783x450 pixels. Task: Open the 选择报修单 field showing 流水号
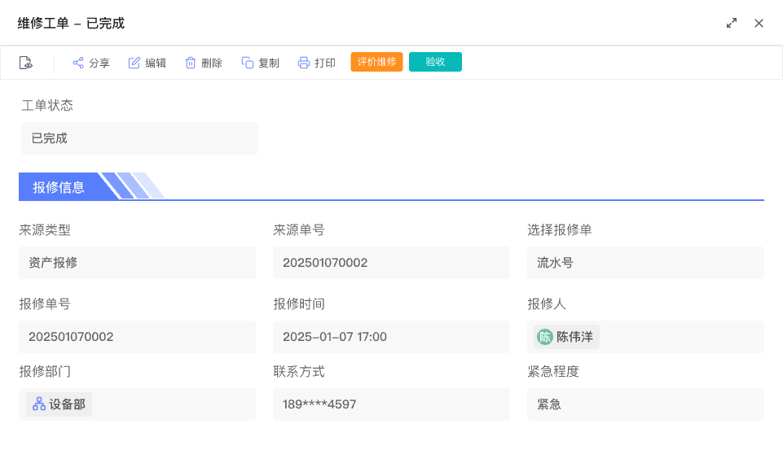[645, 263]
